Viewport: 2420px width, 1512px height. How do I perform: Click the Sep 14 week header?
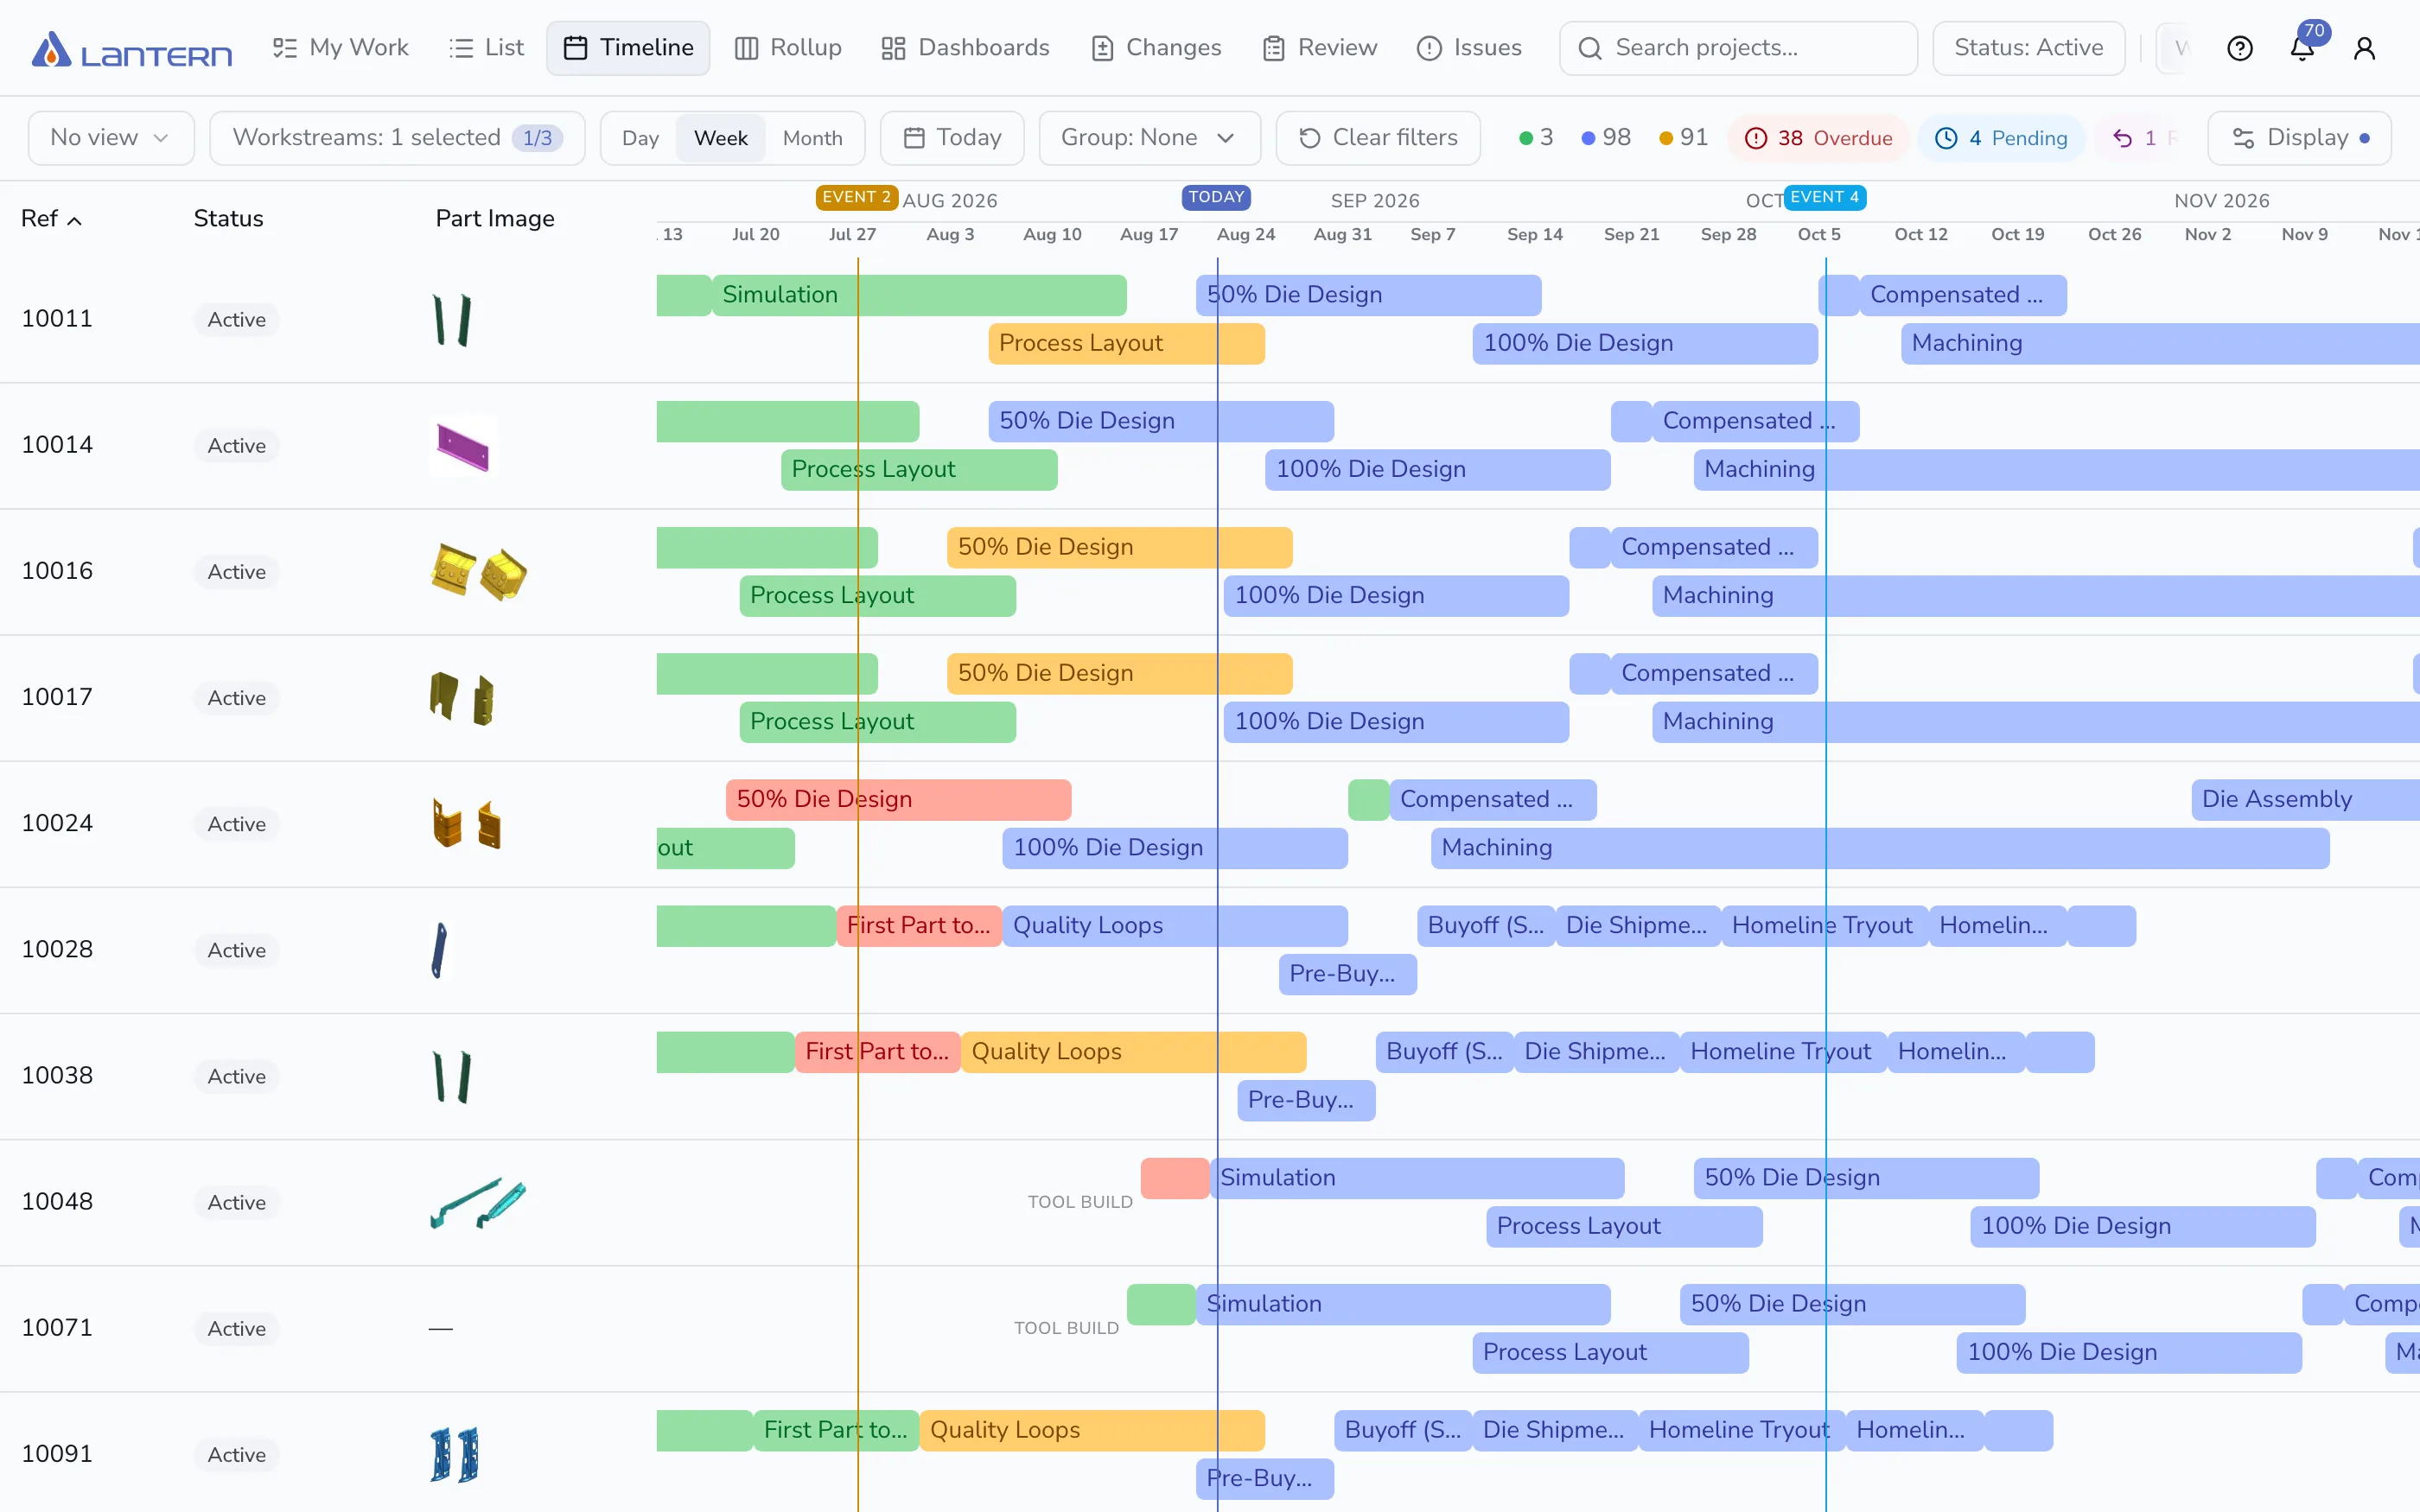pos(1534,234)
